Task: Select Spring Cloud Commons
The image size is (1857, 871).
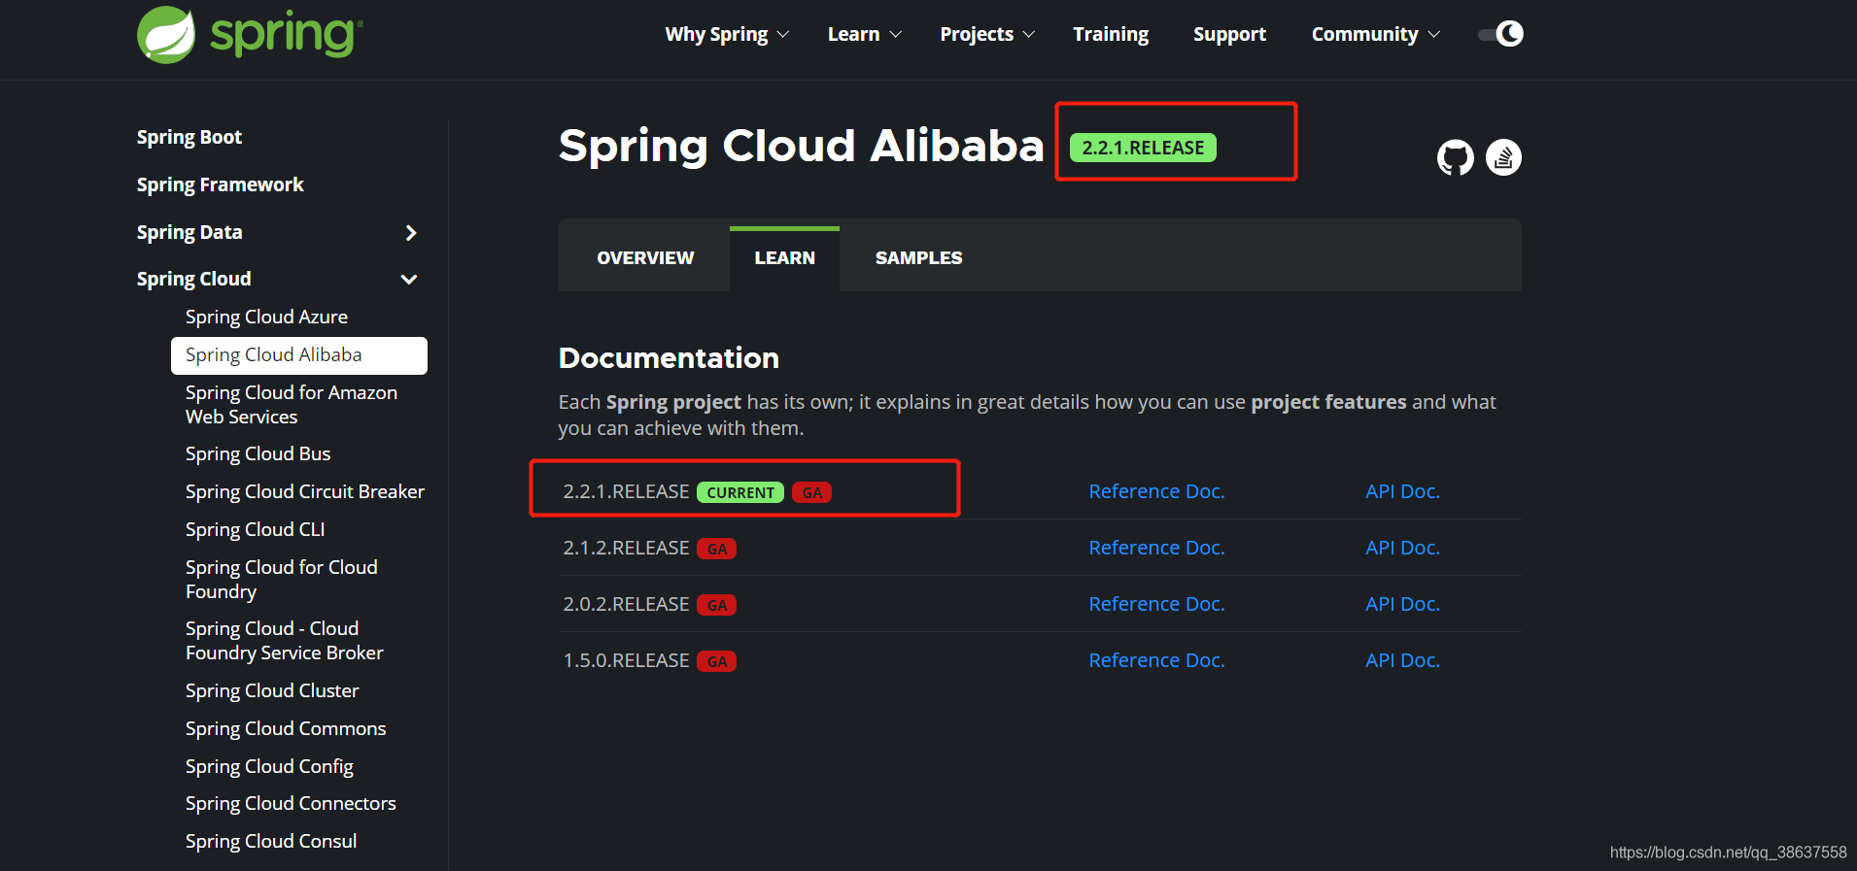Action: click(x=286, y=728)
